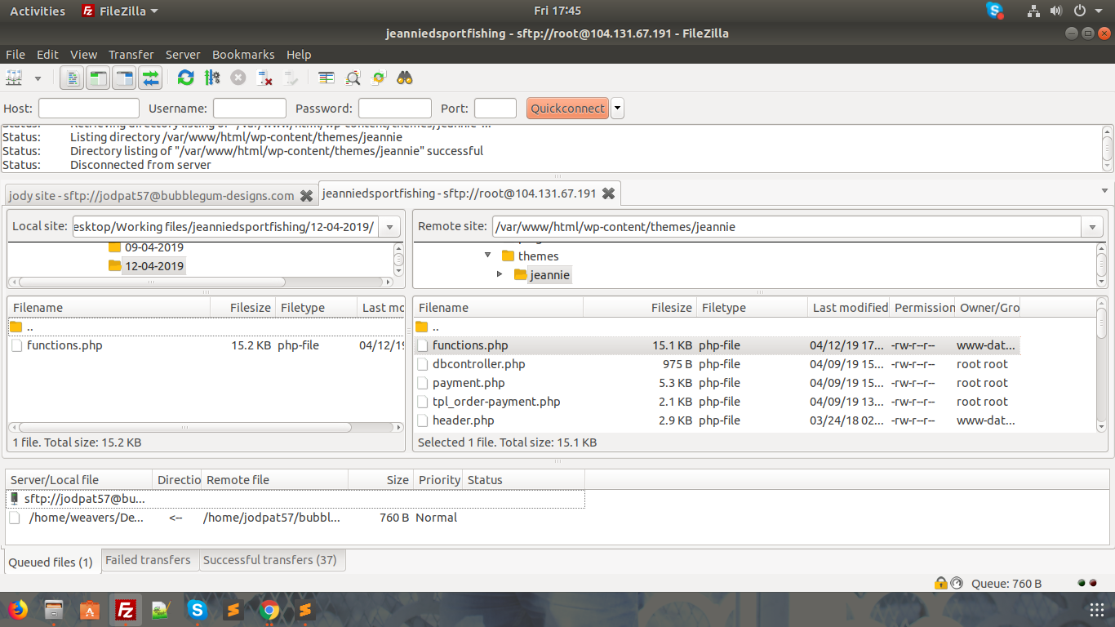Image resolution: width=1115 pixels, height=627 pixels.
Task: Open the power system menu arrow
Action: point(1099,11)
